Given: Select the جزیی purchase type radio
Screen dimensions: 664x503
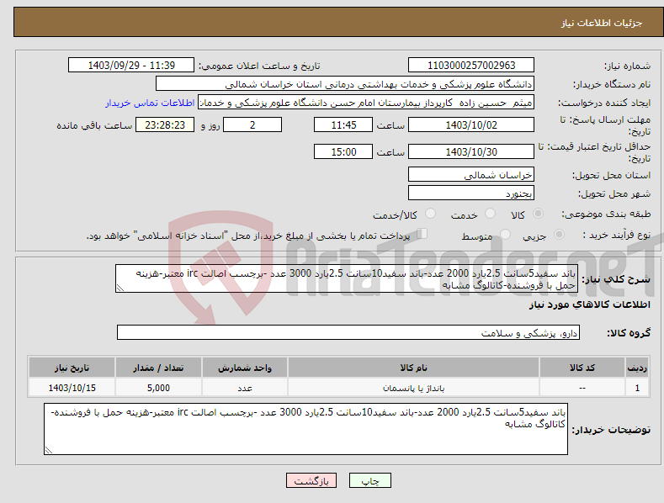Looking at the screenshot, I should coord(559,234).
